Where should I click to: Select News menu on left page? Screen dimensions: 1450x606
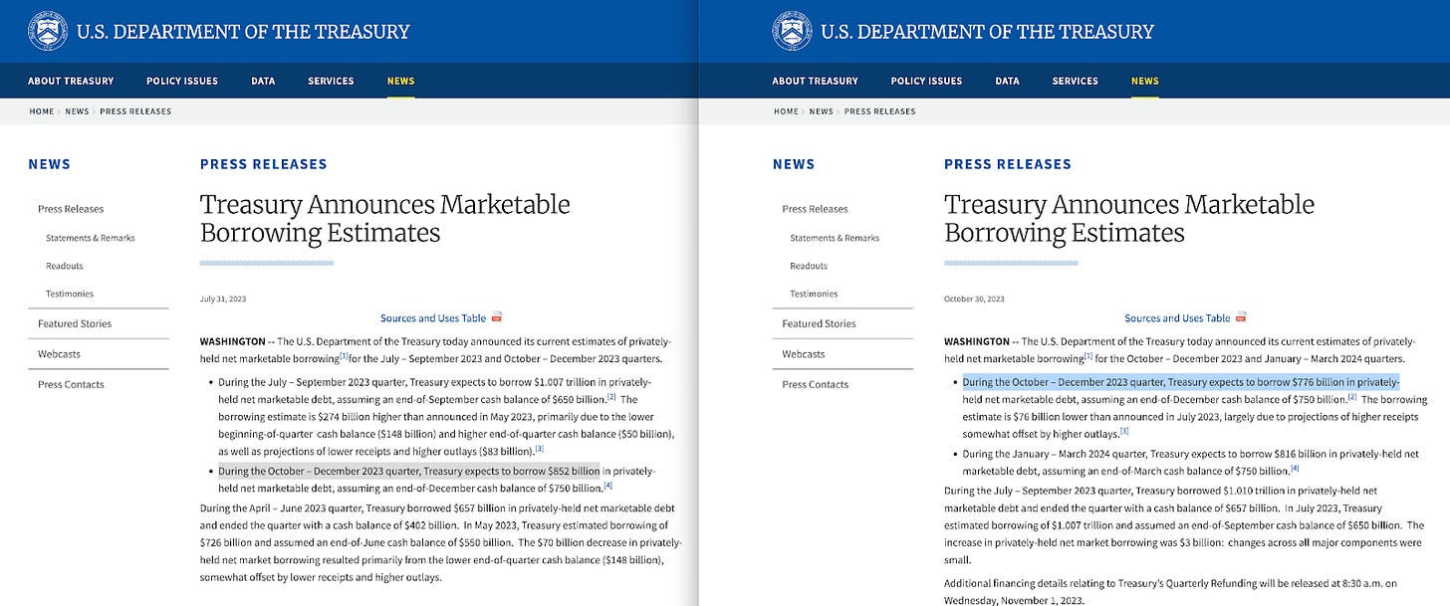pos(400,81)
